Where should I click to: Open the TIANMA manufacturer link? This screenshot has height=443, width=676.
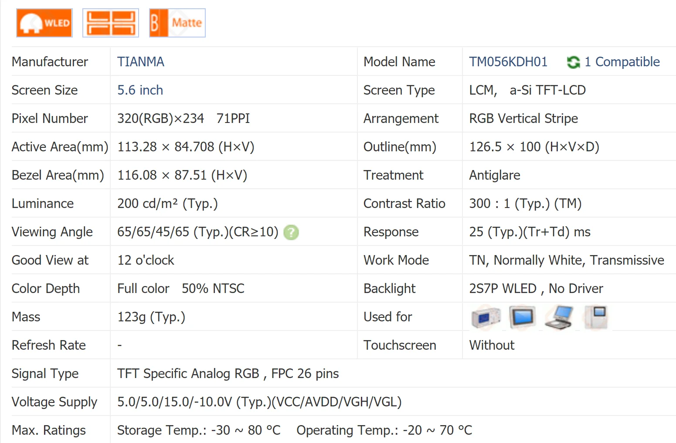[x=141, y=62]
